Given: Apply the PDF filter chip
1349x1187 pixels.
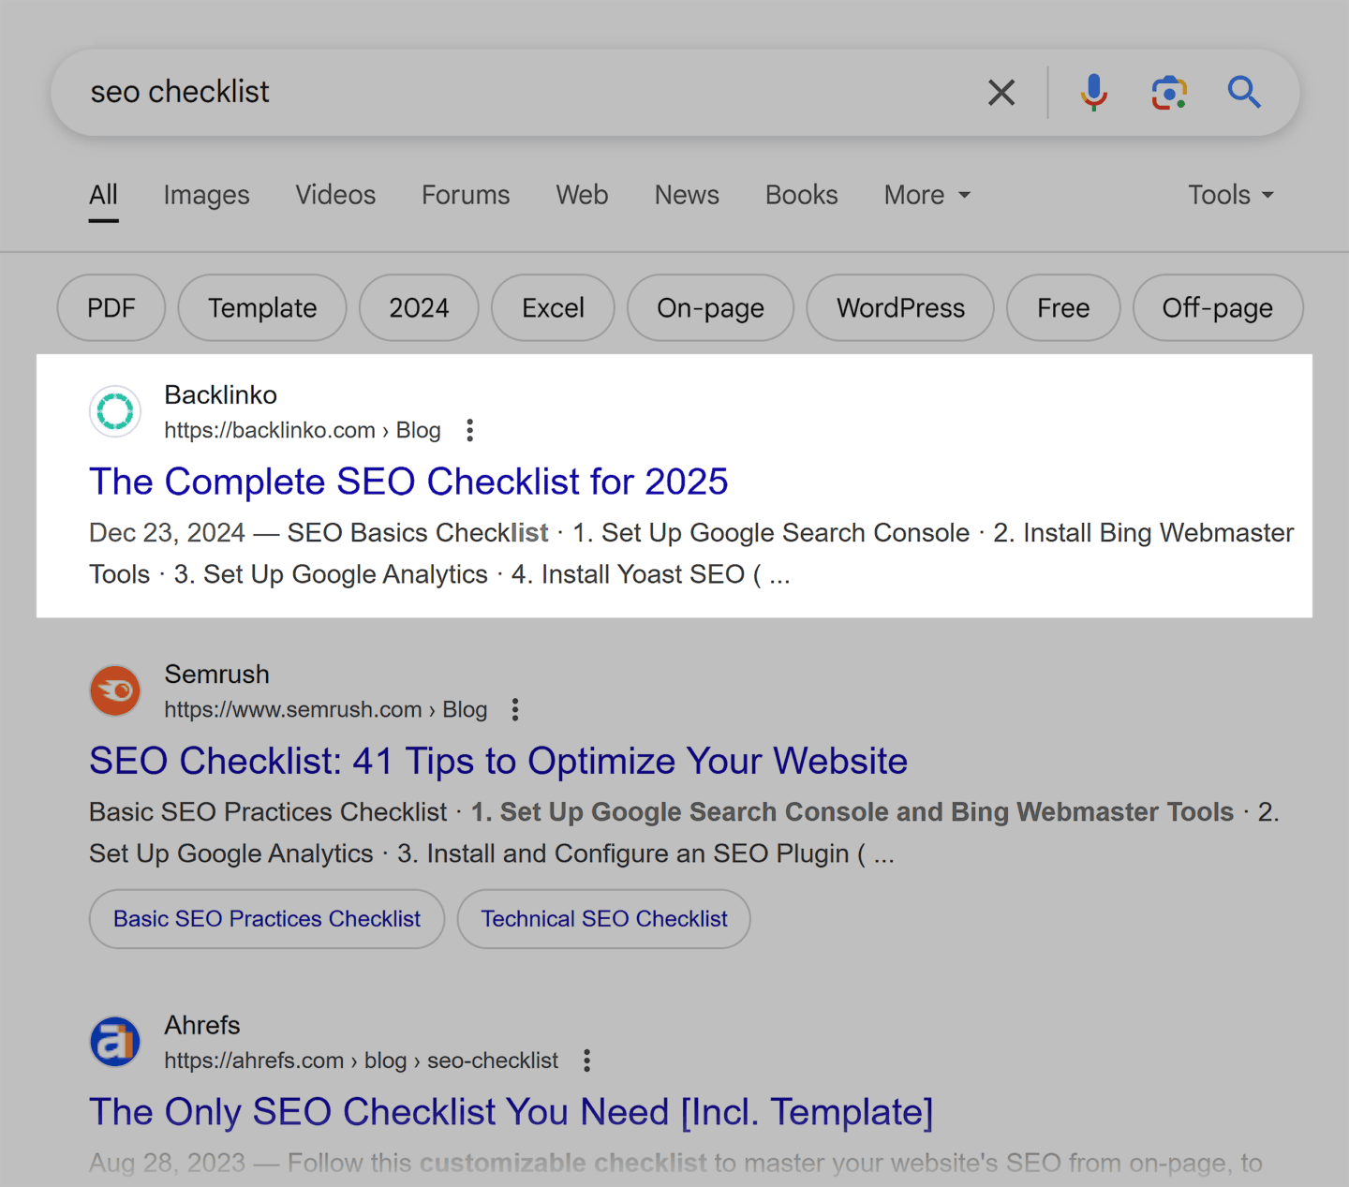Looking at the screenshot, I should (x=111, y=308).
